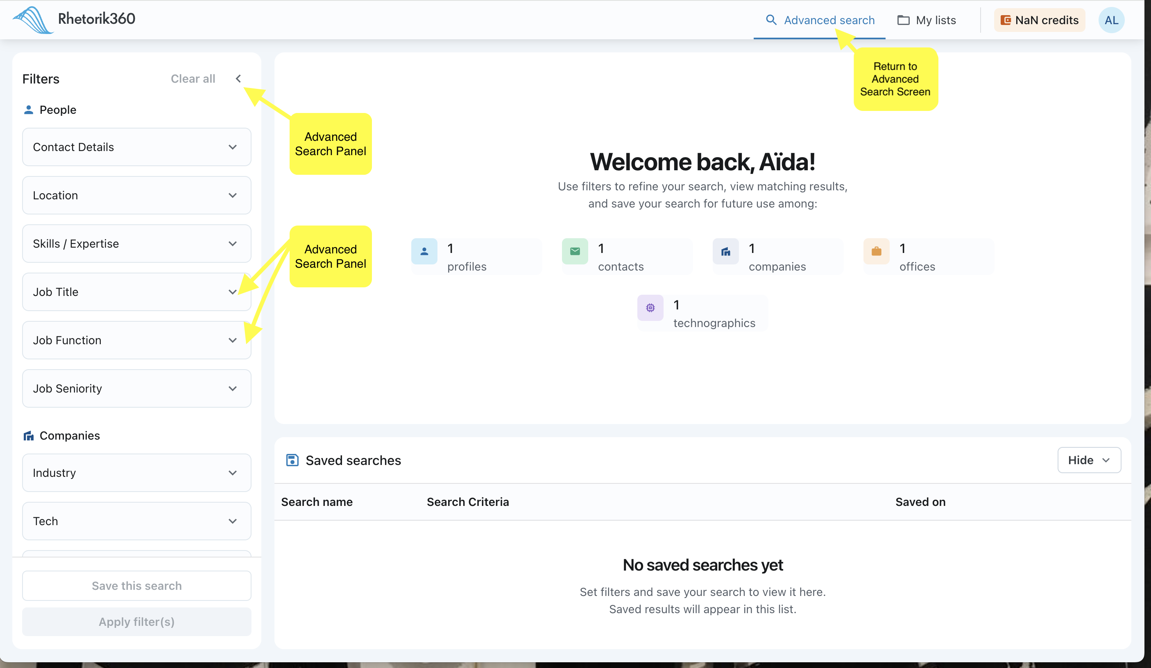Expand the Contact Details filter
This screenshot has width=1151, height=668.
pyautogui.click(x=136, y=147)
